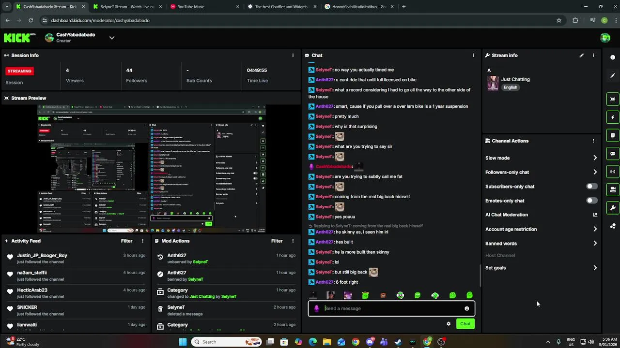
Task: Switch to The best ChatBot and Widgets tab
Action: pyautogui.click(x=282, y=7)
